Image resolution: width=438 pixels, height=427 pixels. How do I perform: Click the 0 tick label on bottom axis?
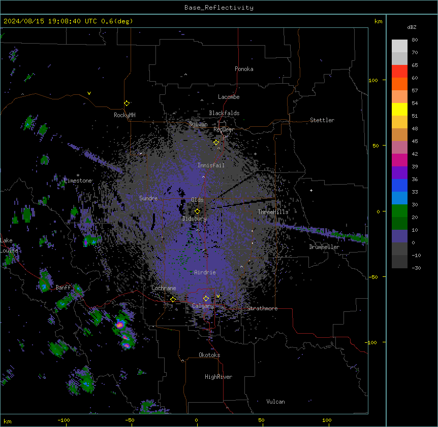click(196, 420)
